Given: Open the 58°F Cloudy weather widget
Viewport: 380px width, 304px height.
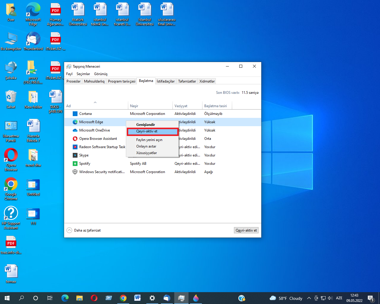Looking at the screenshot, I should coord(286,298).
